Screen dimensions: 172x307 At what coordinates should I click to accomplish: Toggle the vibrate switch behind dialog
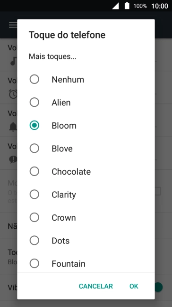click(159, 287)
